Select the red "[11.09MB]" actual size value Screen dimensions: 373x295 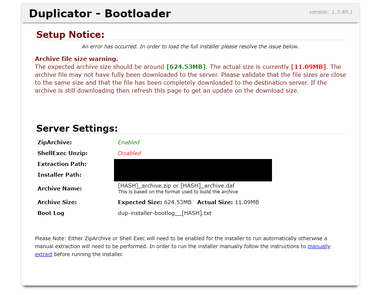[308, 67]
